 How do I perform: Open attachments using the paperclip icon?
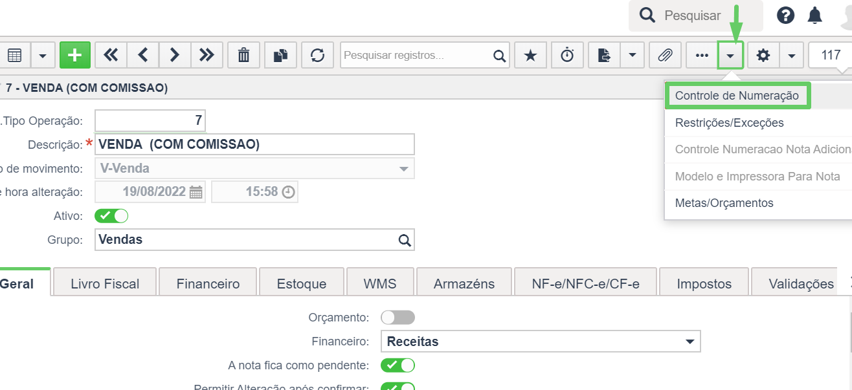pyautogui.click(x=665, y=55)
